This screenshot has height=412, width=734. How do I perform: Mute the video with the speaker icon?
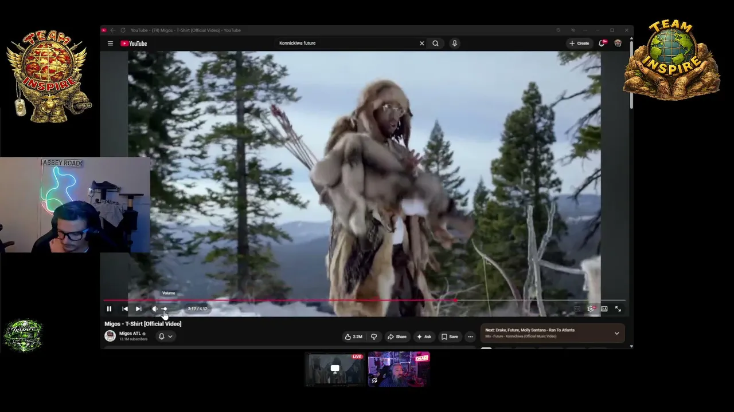154,309
